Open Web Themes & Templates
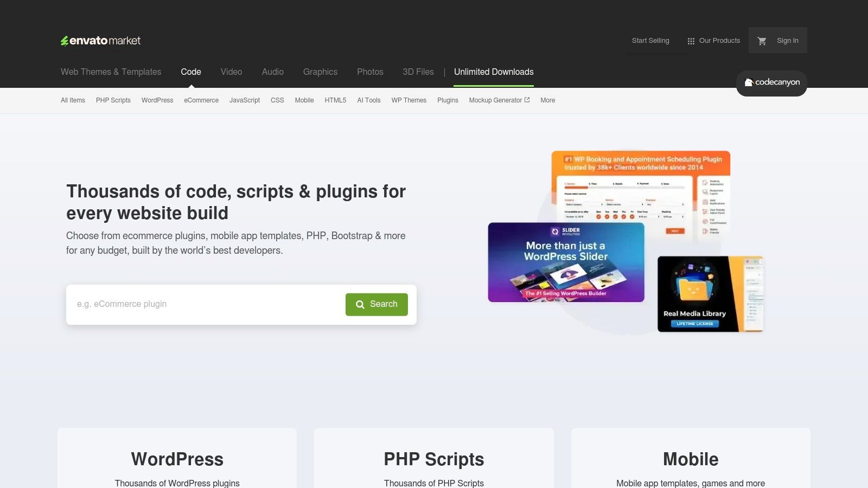This screenshot has height=488, width=868. tap(111, 72)
